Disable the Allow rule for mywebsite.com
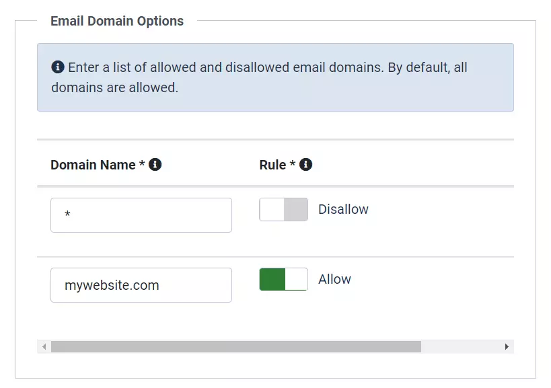Image resolution: width=551 pixels, height=388 pixels. pos(283,279)
